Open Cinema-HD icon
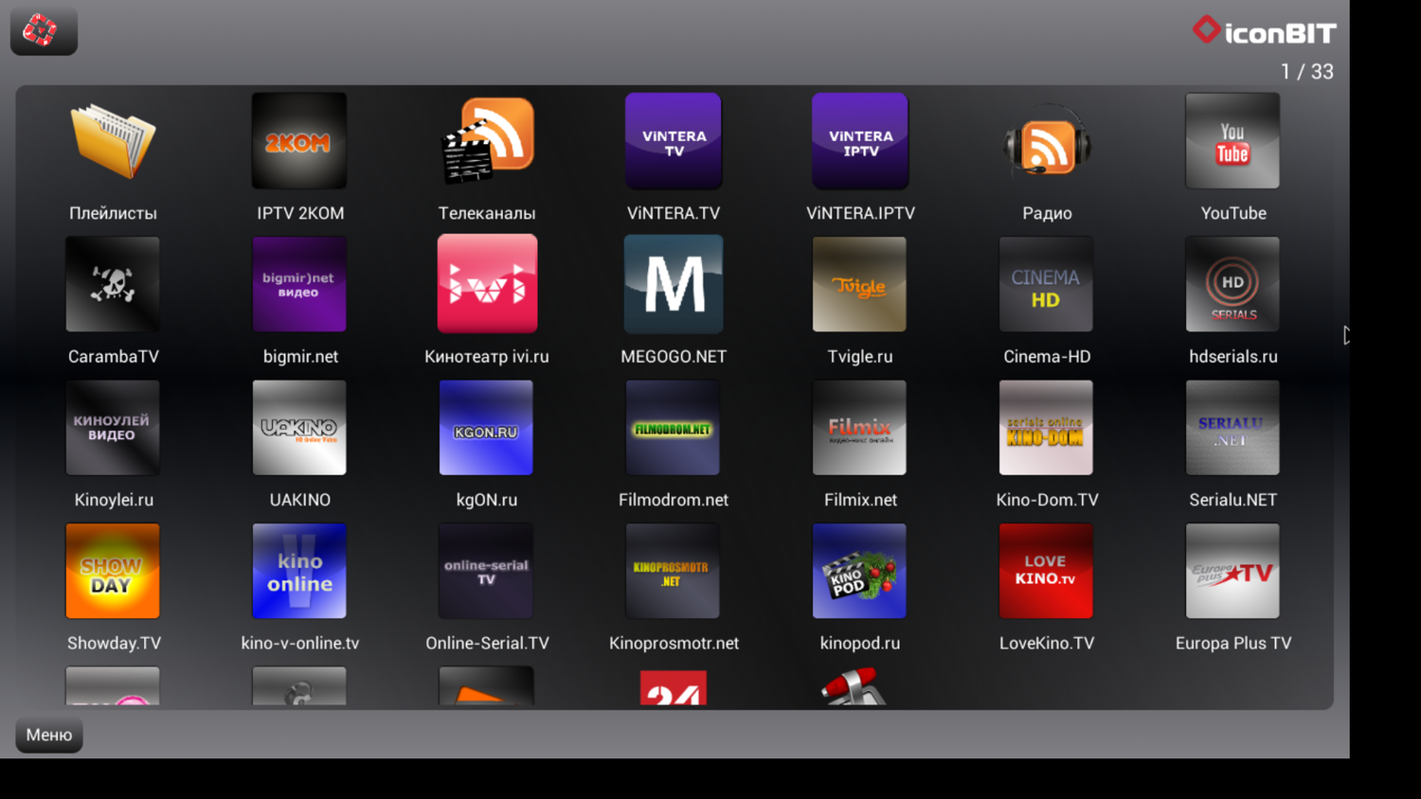 [1046, 284]
